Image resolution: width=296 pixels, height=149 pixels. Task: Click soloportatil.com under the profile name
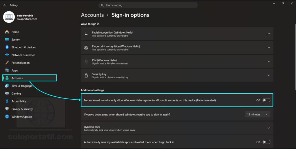tap(27, 19)
